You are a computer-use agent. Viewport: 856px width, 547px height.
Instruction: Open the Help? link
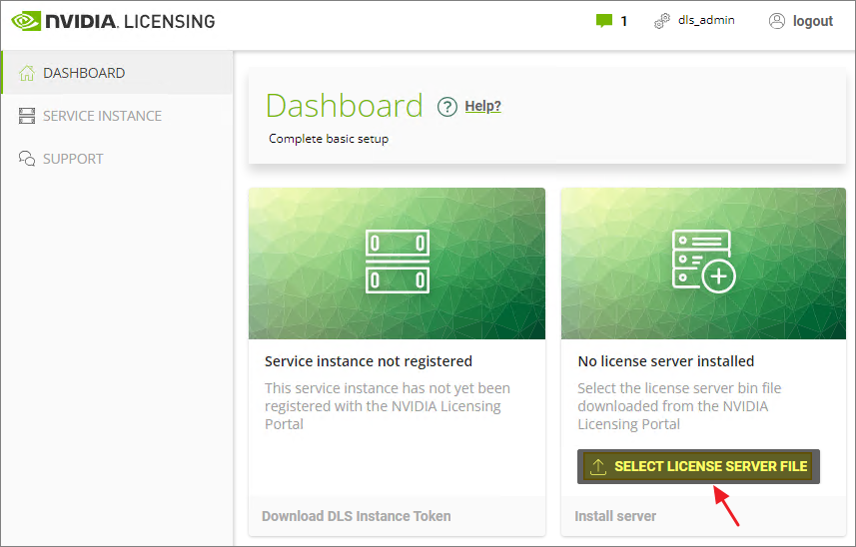click(483, 106)
